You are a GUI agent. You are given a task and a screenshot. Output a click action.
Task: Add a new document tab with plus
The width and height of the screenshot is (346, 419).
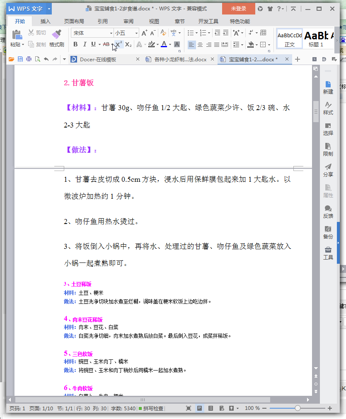tap(298, 59)
